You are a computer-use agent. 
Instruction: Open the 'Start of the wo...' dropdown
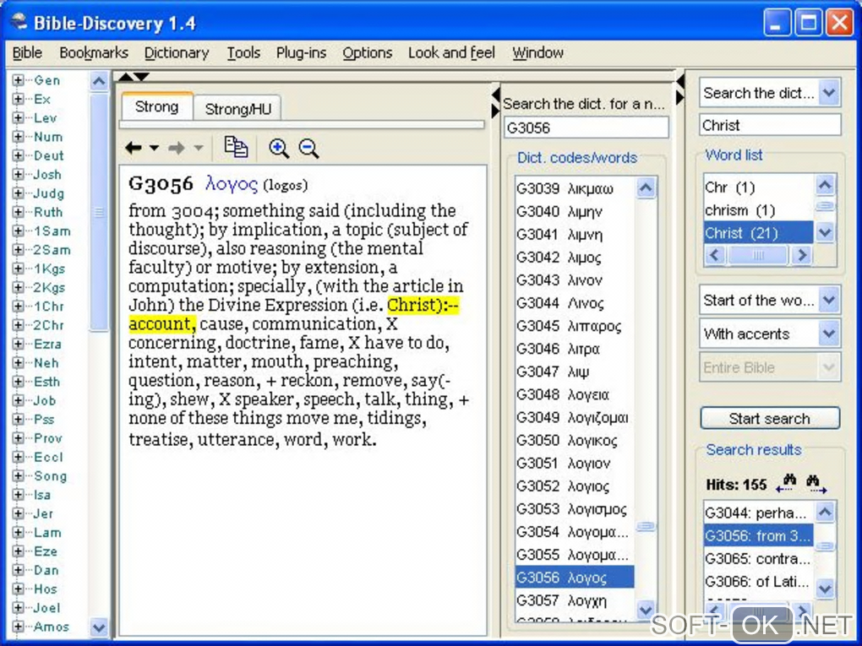829,300
